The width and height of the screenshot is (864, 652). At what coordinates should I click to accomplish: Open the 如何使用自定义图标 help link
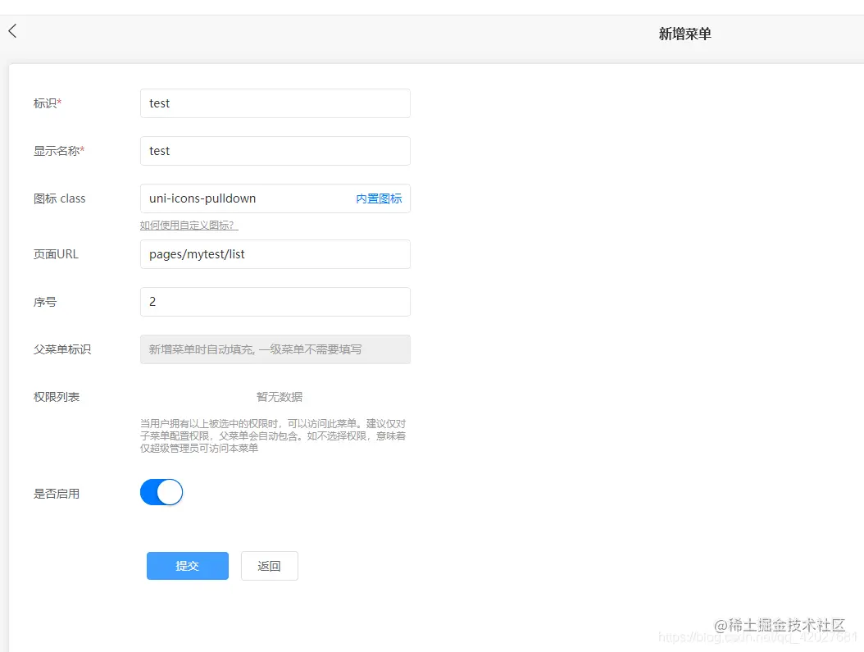188,224
